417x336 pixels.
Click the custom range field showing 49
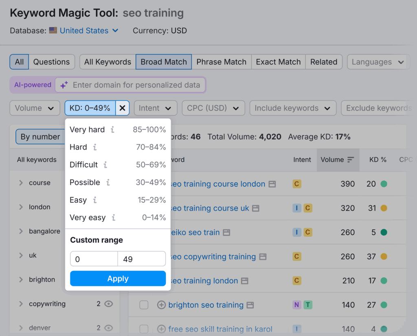tap(141, 259)
